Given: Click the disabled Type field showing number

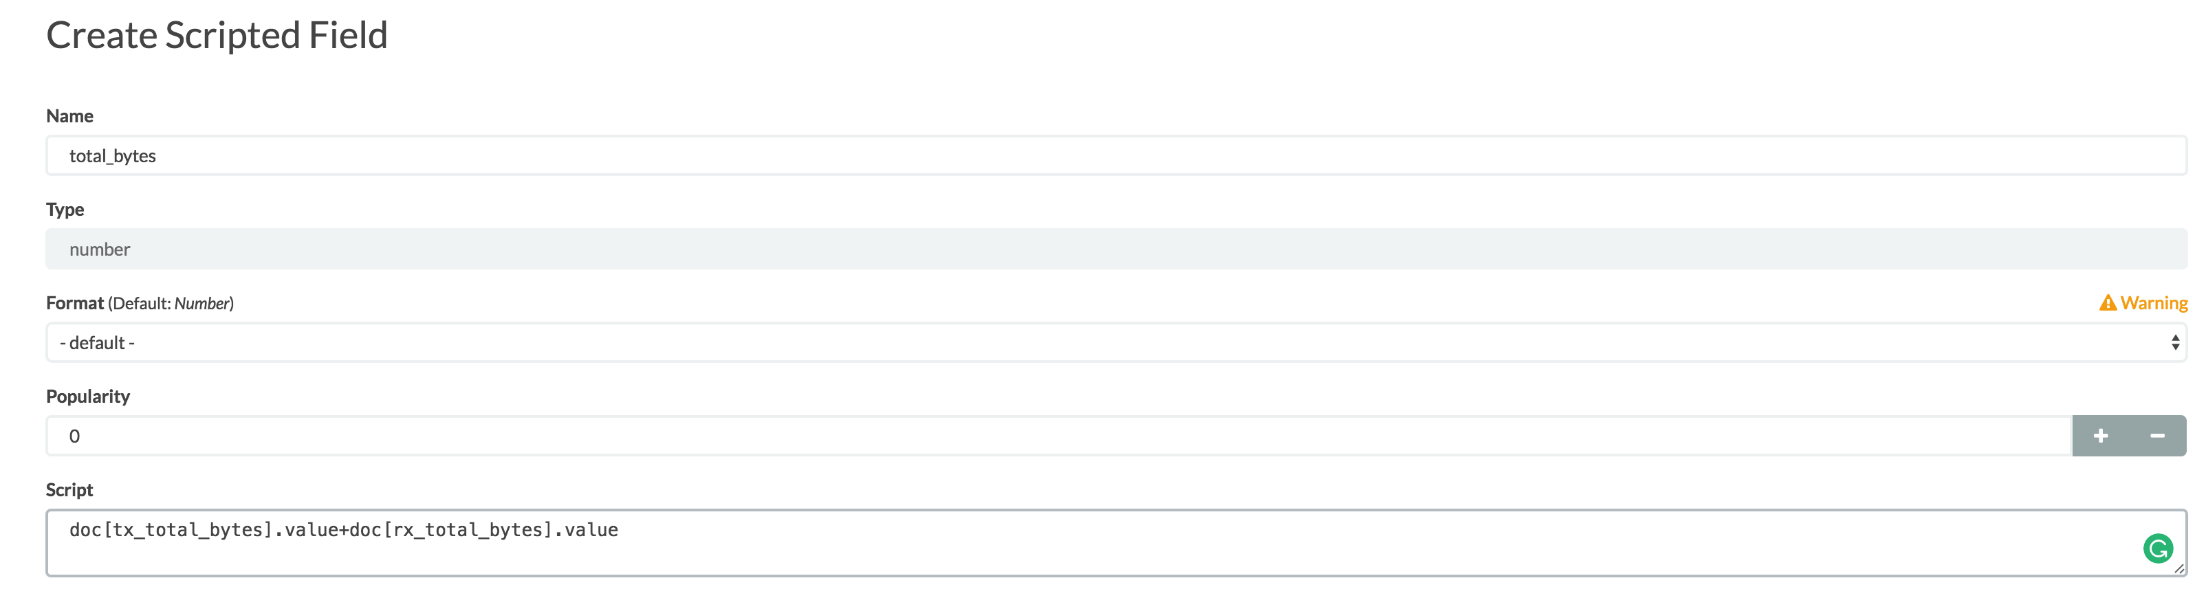Looking at the screenshot, I should coord(1116,249).
